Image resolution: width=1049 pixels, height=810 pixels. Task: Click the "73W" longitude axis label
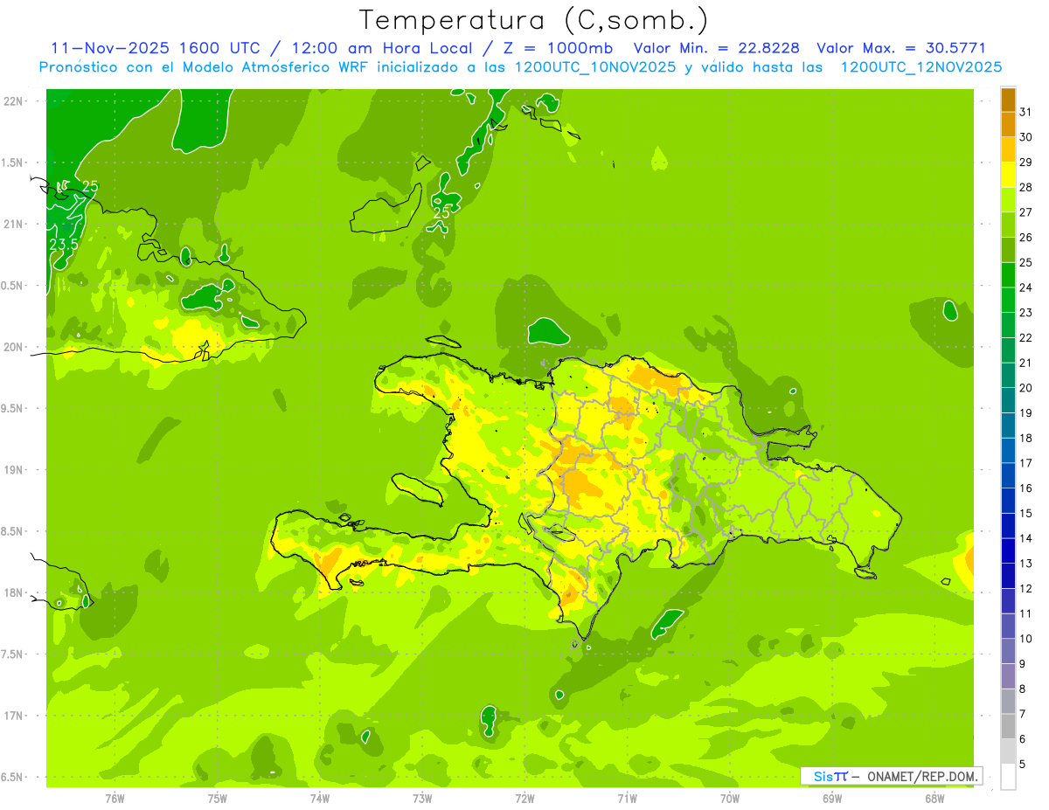click(422, 798)
